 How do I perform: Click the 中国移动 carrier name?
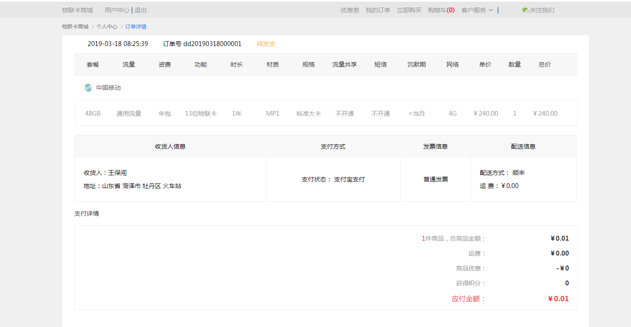108,88
